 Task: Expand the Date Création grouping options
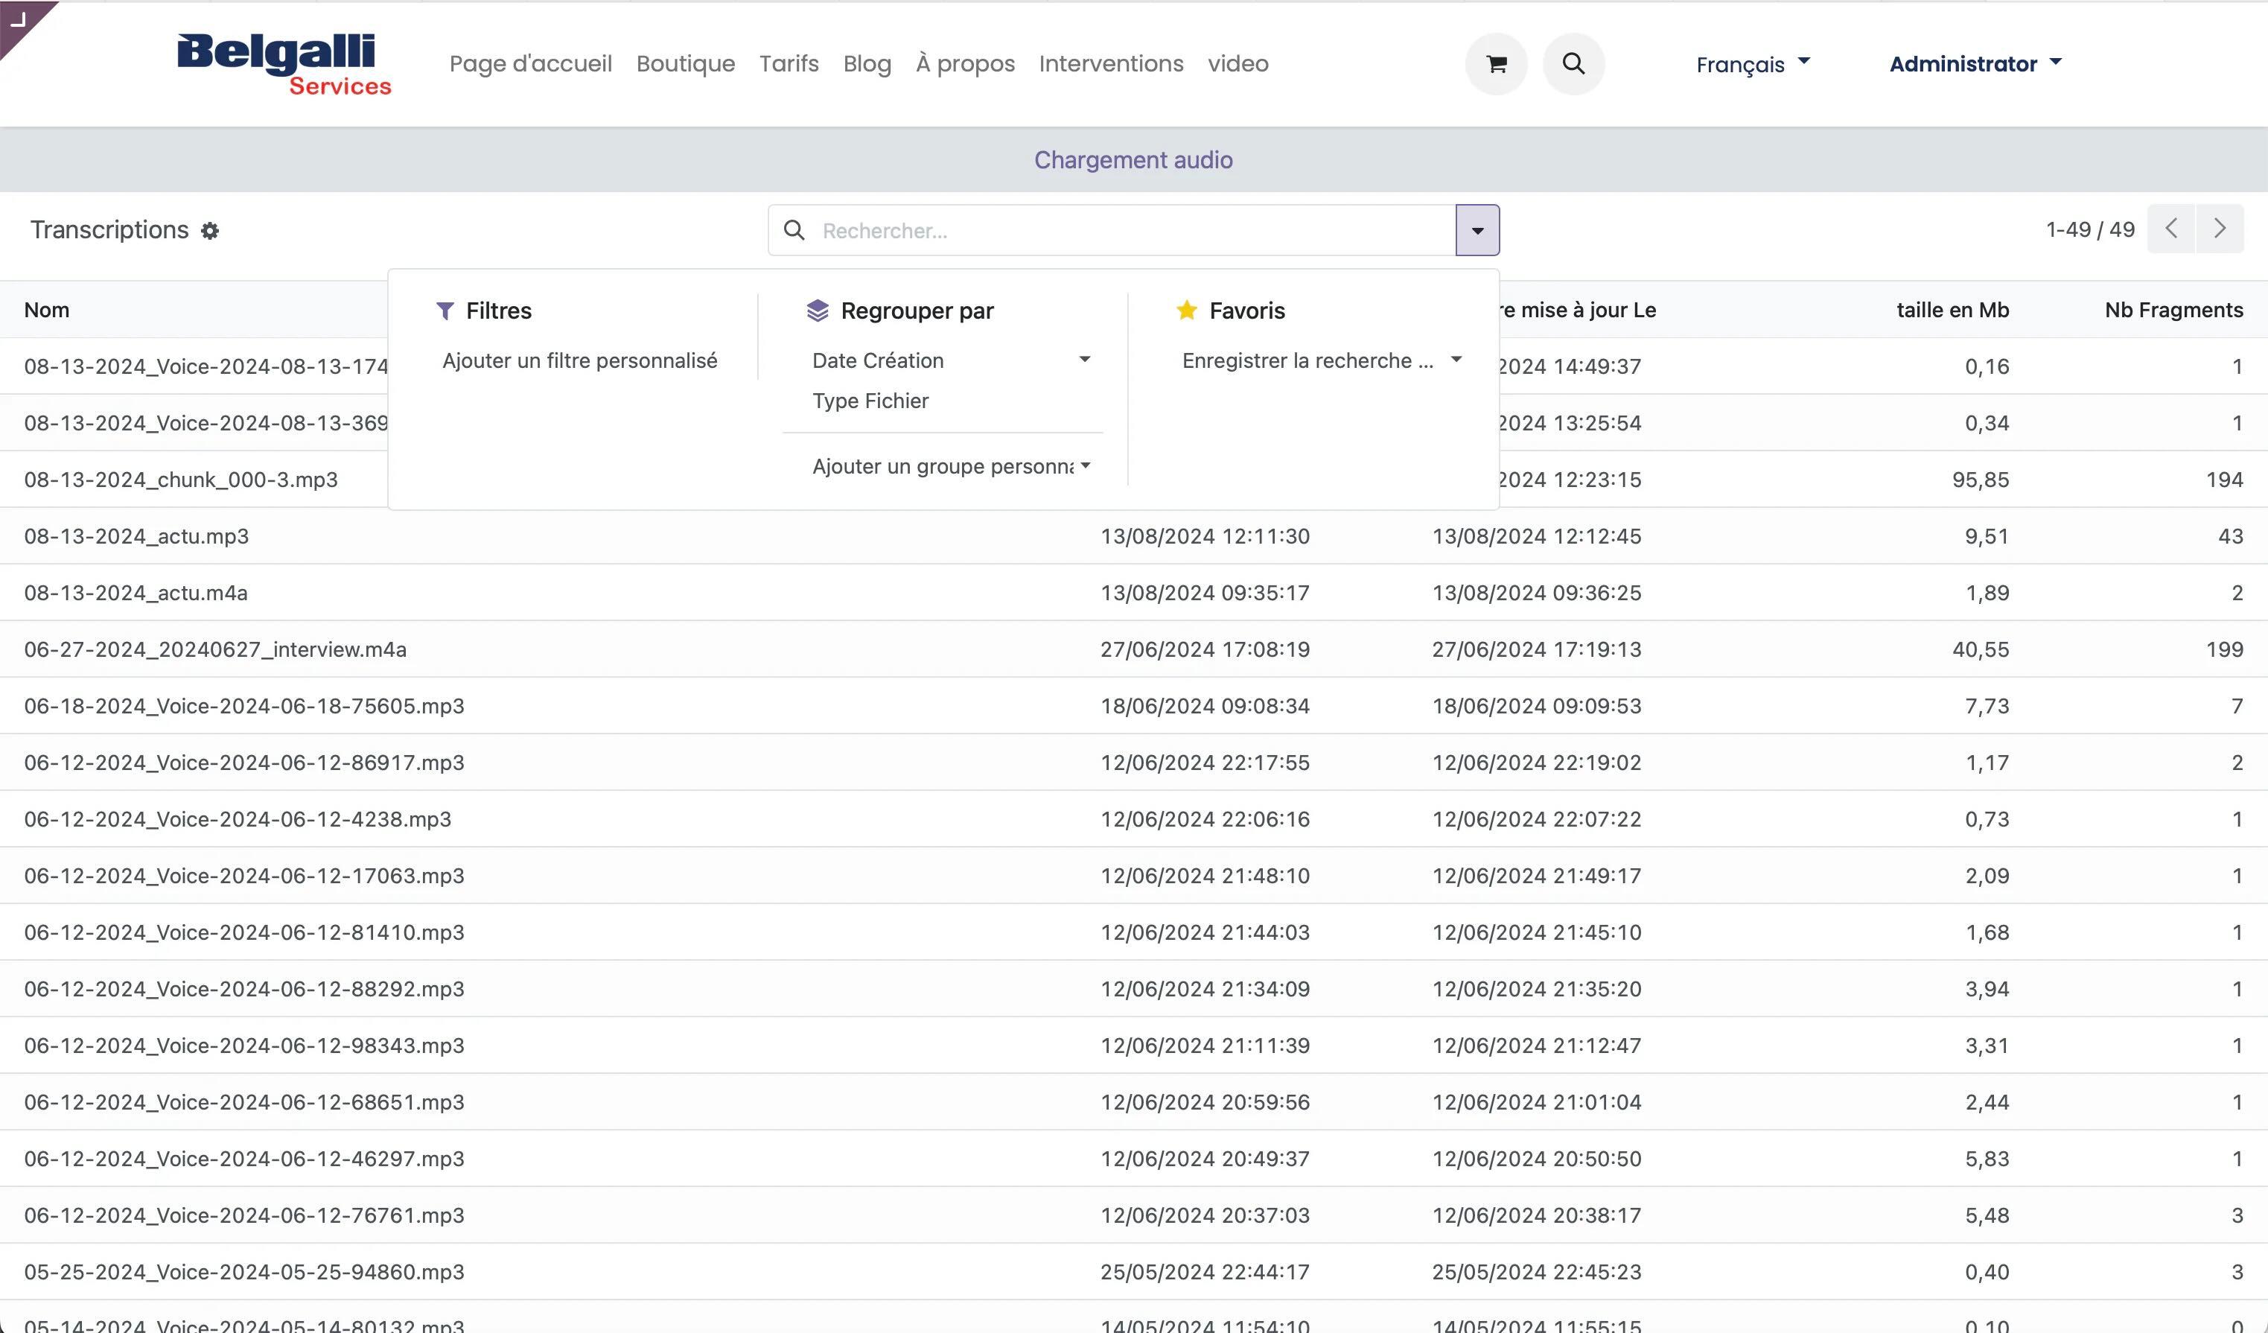click(950, 360)
